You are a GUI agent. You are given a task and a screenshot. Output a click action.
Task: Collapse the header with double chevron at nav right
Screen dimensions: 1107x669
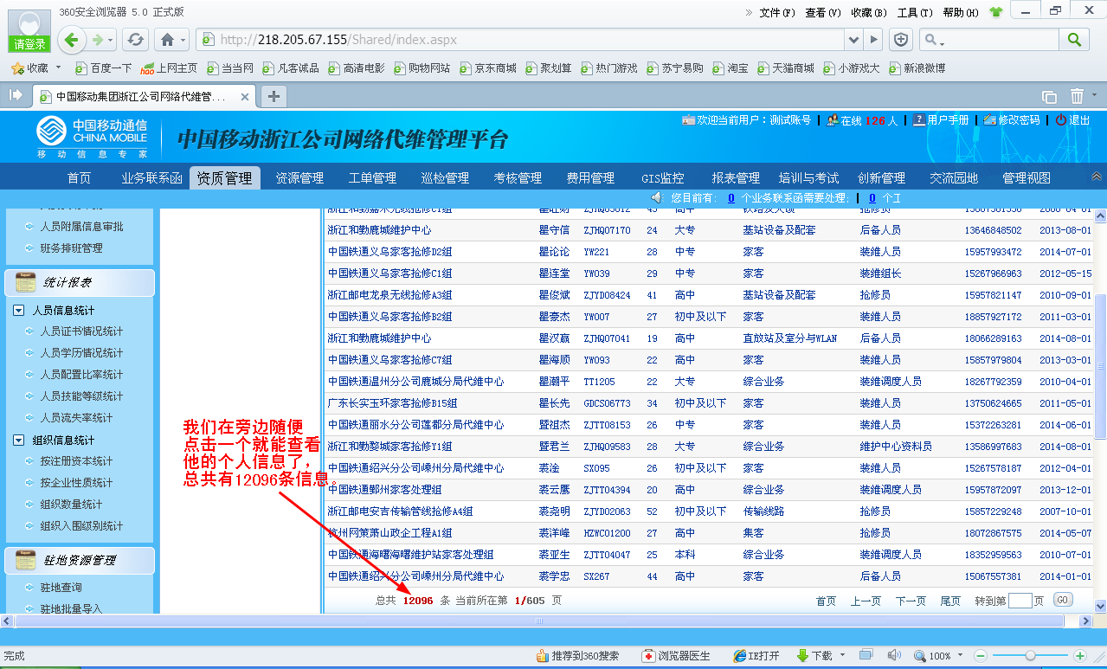coord(1097,177)
